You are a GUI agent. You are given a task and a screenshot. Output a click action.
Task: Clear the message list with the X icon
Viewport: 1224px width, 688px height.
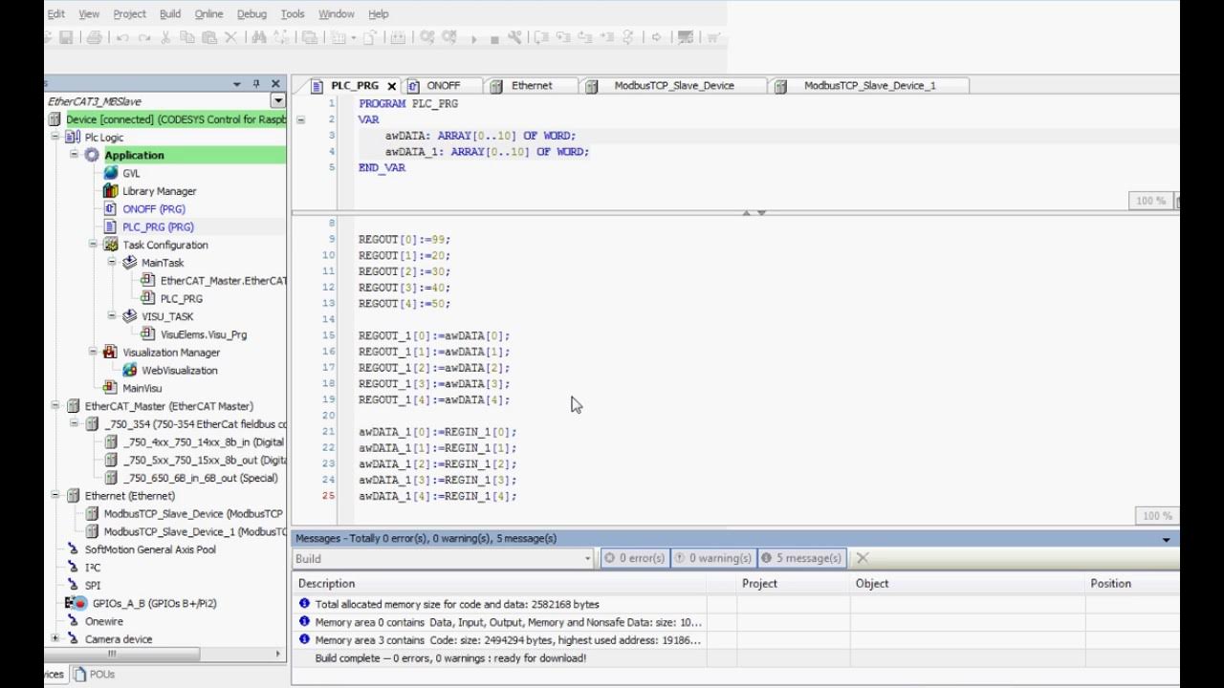click(863, 558)
